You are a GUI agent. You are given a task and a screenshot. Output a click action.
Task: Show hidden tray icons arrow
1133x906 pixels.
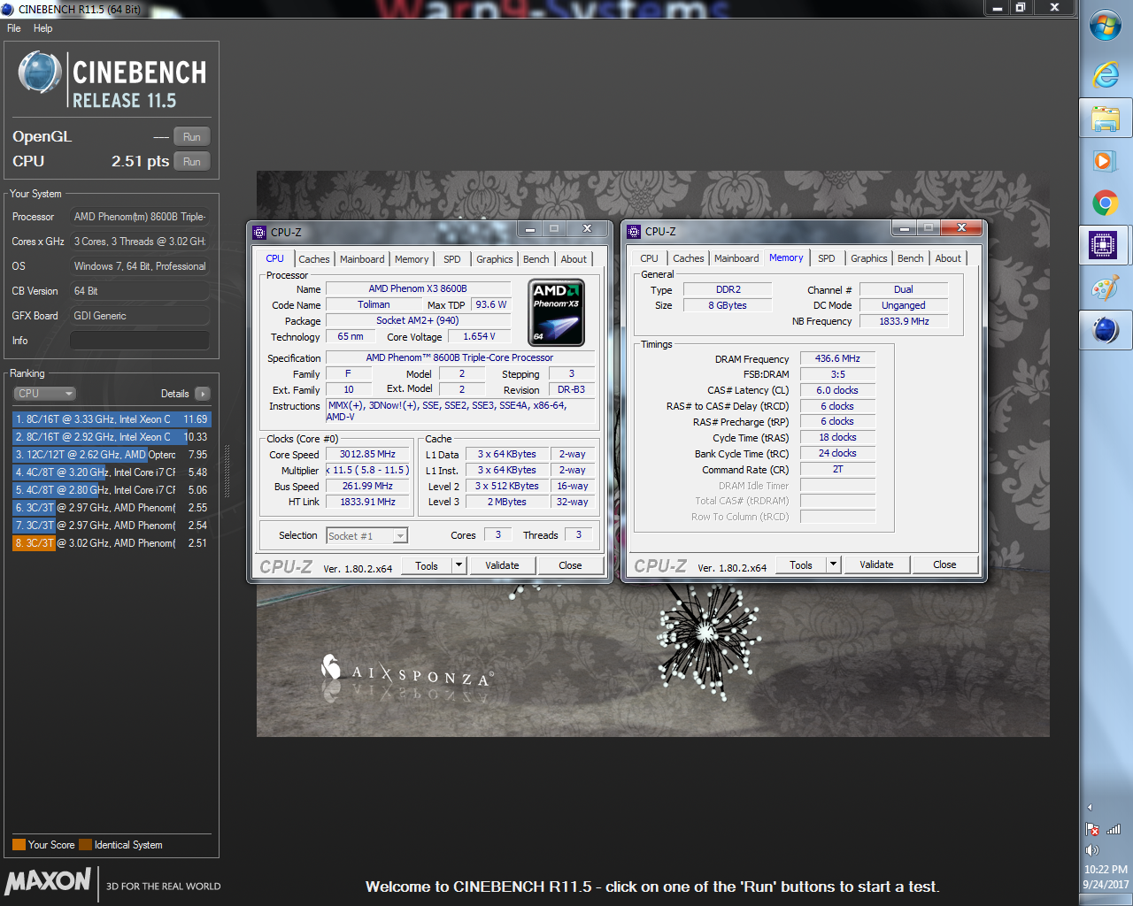point(1090,807)
